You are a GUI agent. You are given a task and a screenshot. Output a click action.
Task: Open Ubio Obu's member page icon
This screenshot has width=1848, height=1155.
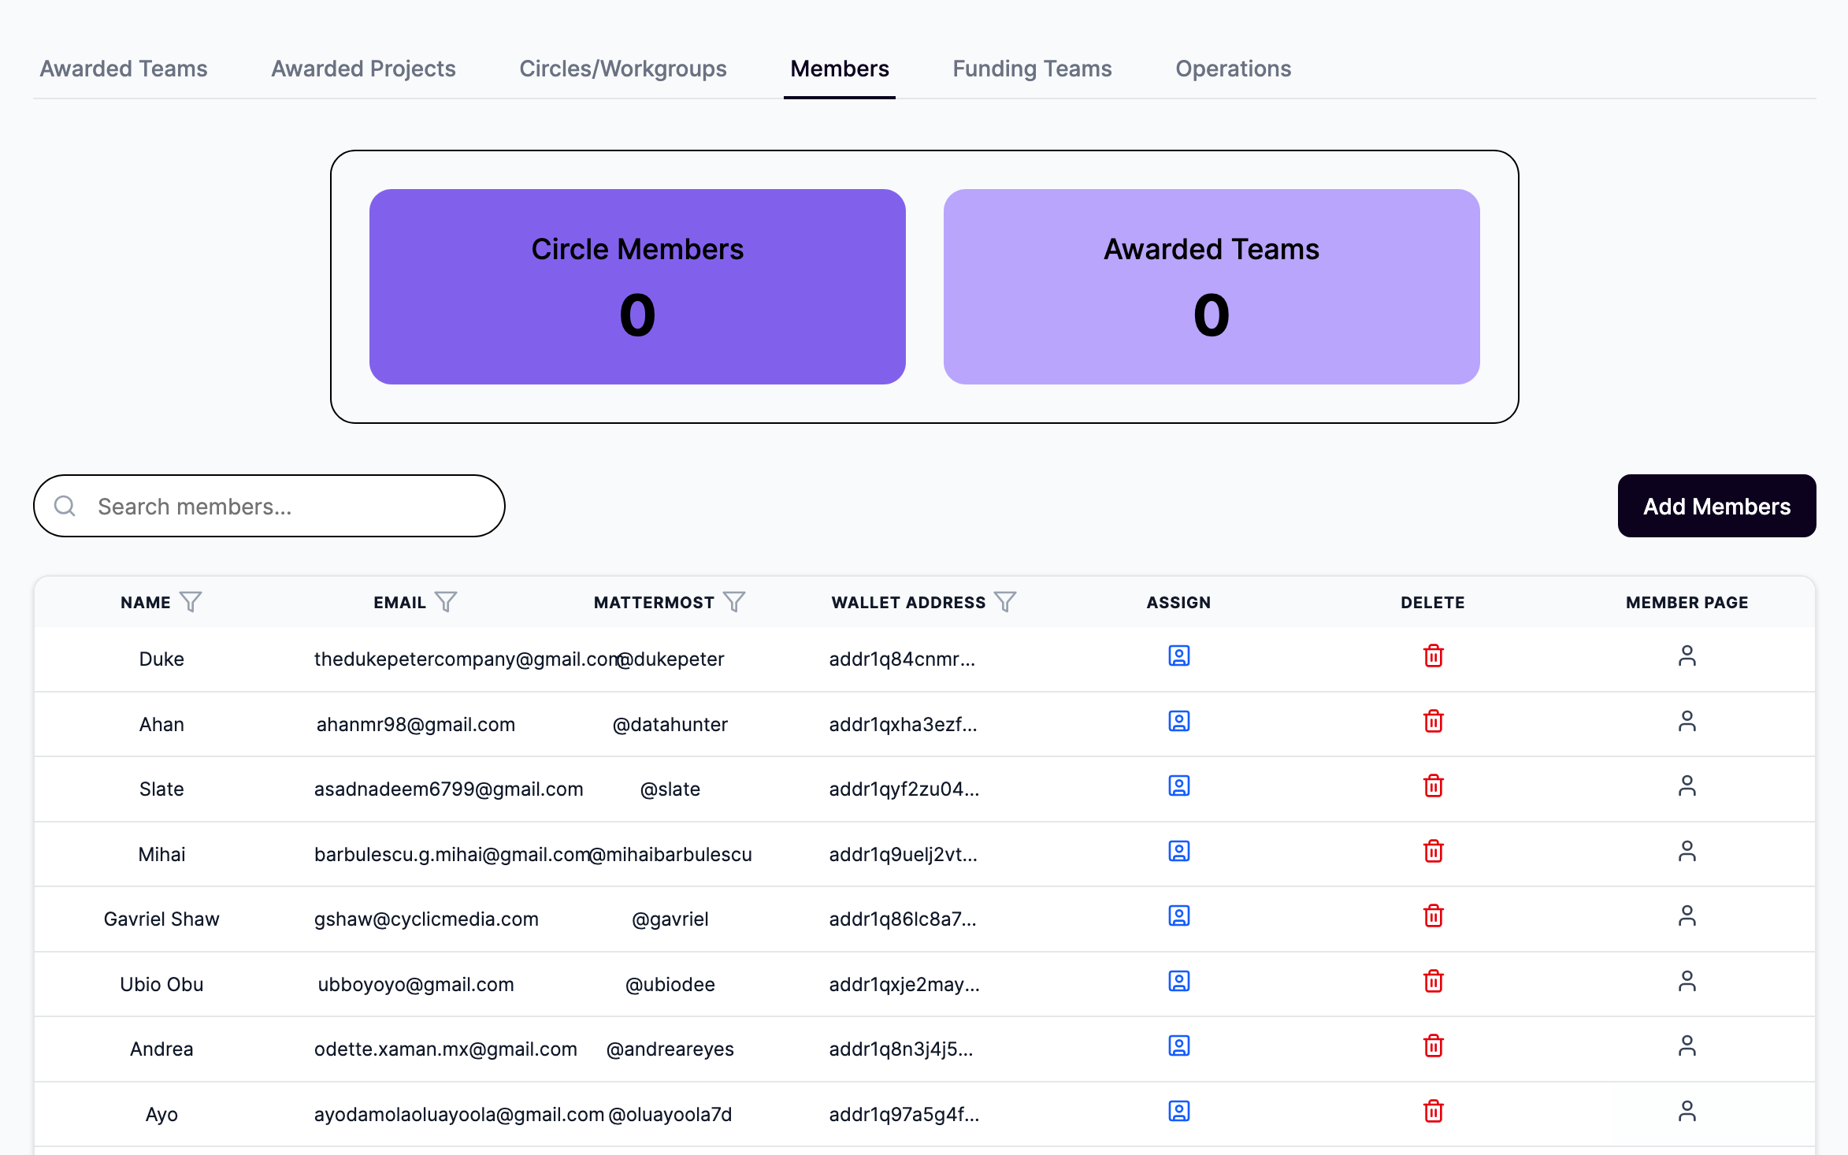(1687, 981)
